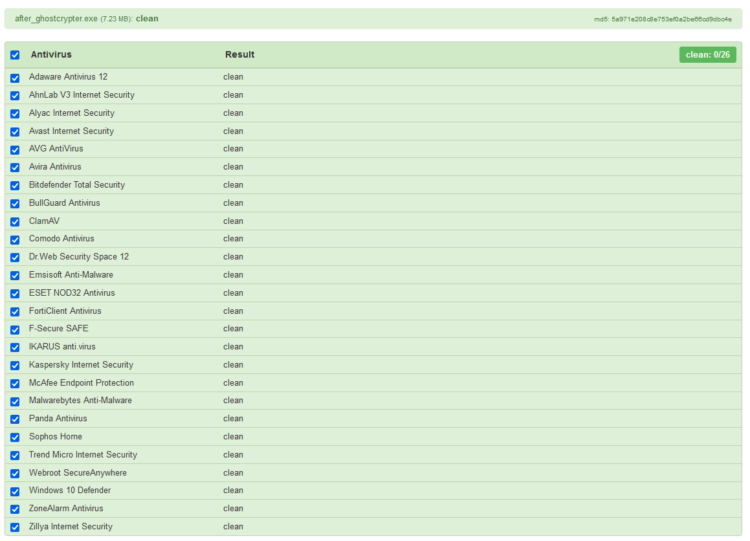The image size is (750, 541).
Task: Toggle the FortiClient Antivirus checkbox
Action: pos(15,312)
